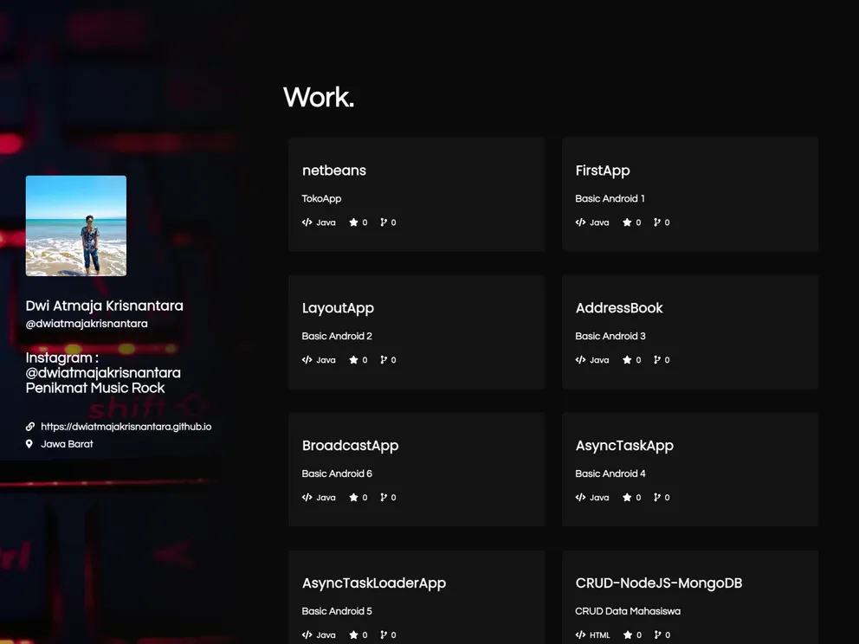Click the @dwiatmajakrisnantara username under the name
The height and width of the screenshot is (644, 859).
[x=87, y=324]
